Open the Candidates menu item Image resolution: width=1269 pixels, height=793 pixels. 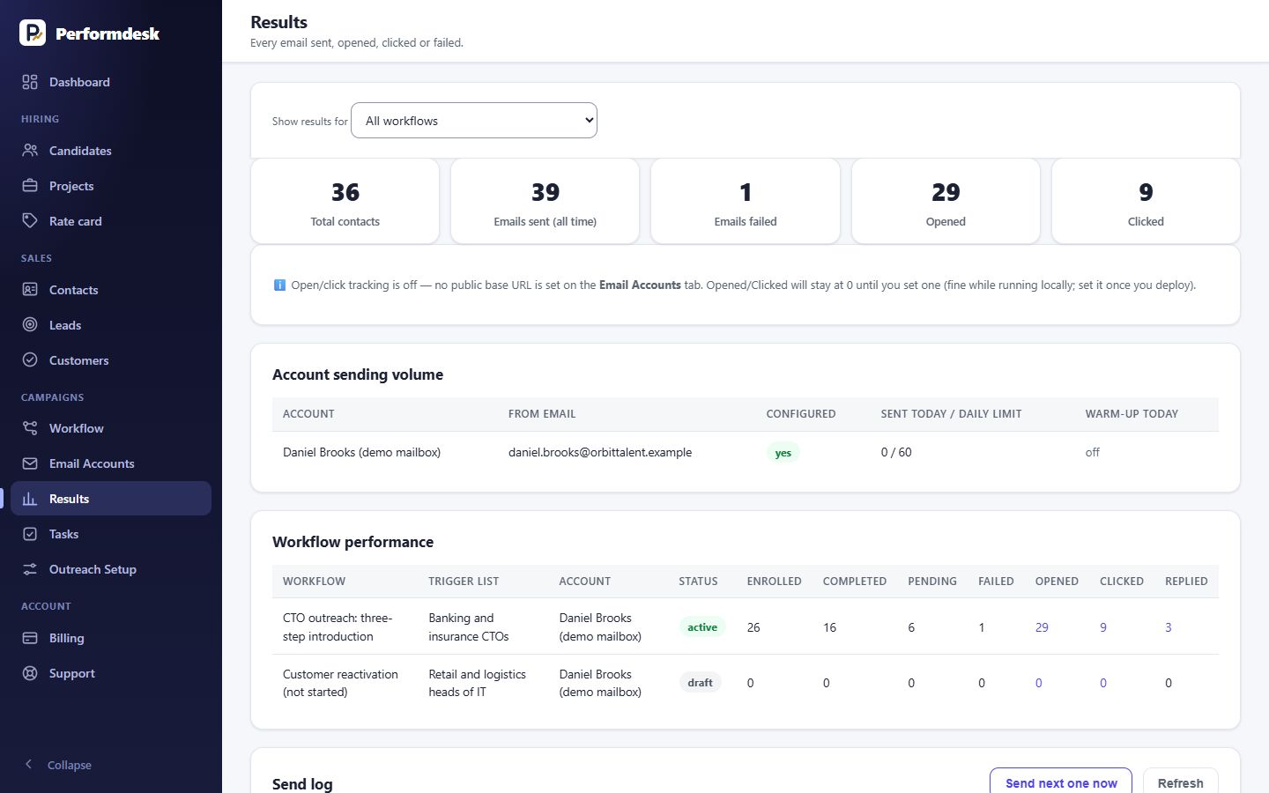point(111,151)
